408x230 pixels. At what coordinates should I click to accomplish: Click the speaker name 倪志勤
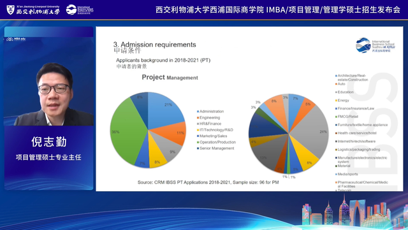(48, 142)
